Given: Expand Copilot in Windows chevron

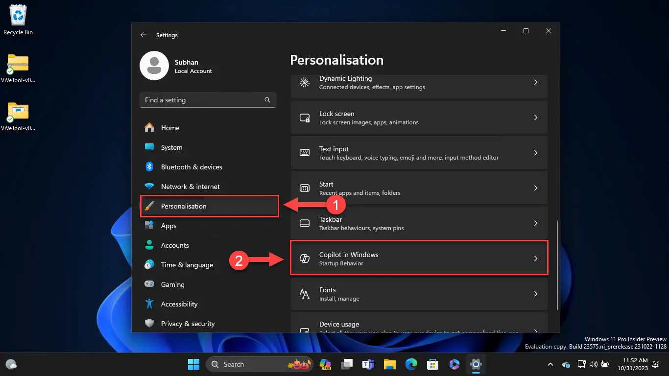Looking at the screenshot, I should [536, 258].
